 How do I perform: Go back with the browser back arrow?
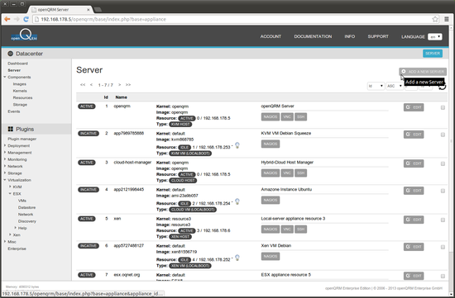click(x=7, y=19)
